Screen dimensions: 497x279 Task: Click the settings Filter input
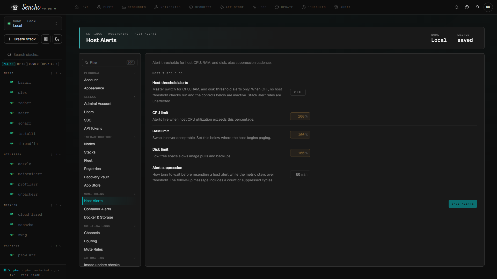pyautogui.click(x=109, y=63)
